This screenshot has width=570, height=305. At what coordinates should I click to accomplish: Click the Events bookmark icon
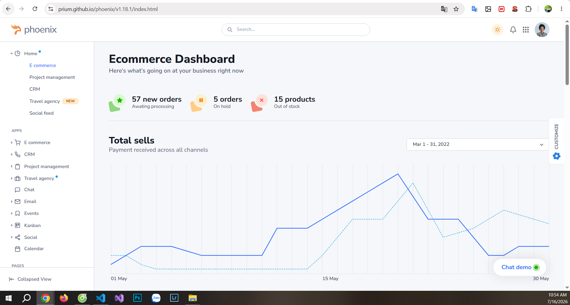[x=18, y=213]
